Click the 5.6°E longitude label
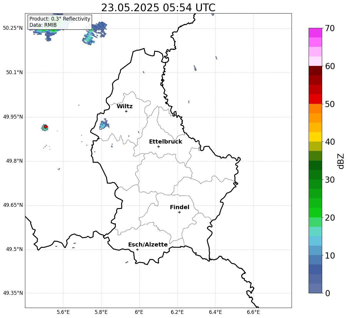 pyautogui.click(x=63, y=312)
